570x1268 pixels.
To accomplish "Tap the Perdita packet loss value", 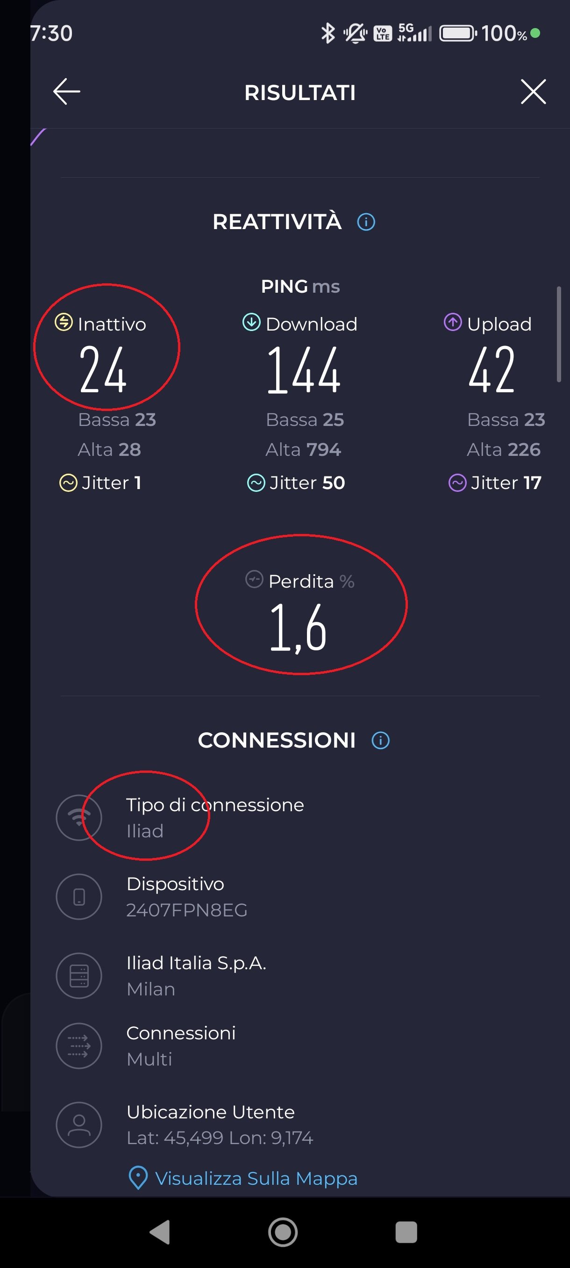I will coord(298,627).
